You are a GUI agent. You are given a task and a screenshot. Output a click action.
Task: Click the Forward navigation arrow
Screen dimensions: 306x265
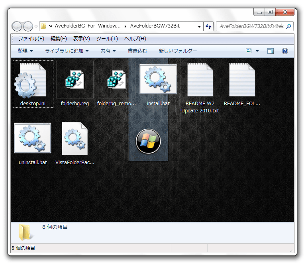point(28,26)
